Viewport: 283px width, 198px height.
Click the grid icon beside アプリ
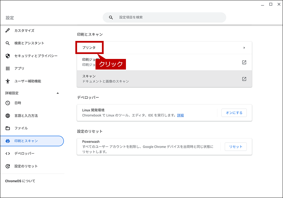(x=7, y=68)
